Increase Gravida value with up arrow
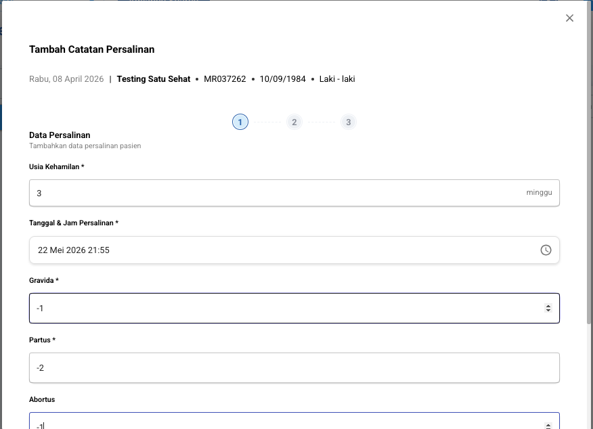 point(548,306)
